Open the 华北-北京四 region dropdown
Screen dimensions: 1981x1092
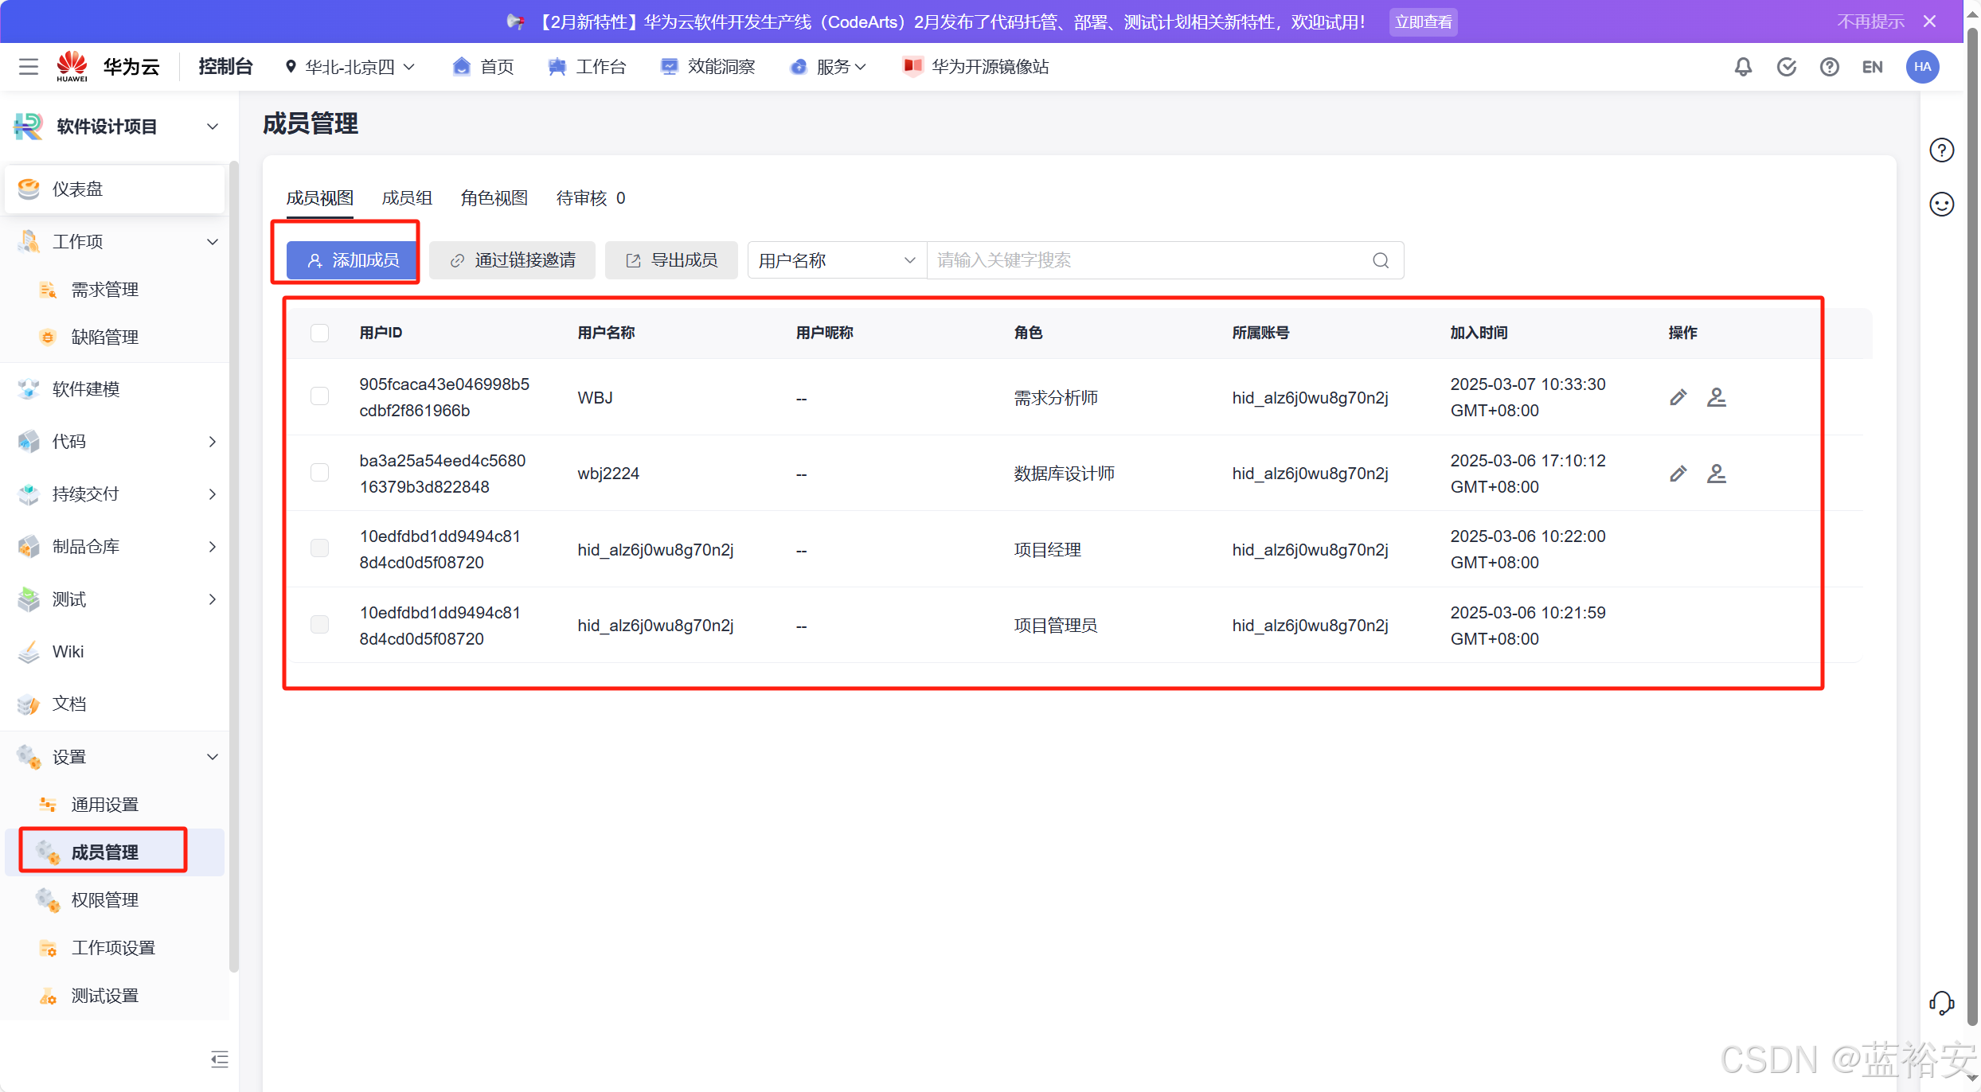coord(350,67)
